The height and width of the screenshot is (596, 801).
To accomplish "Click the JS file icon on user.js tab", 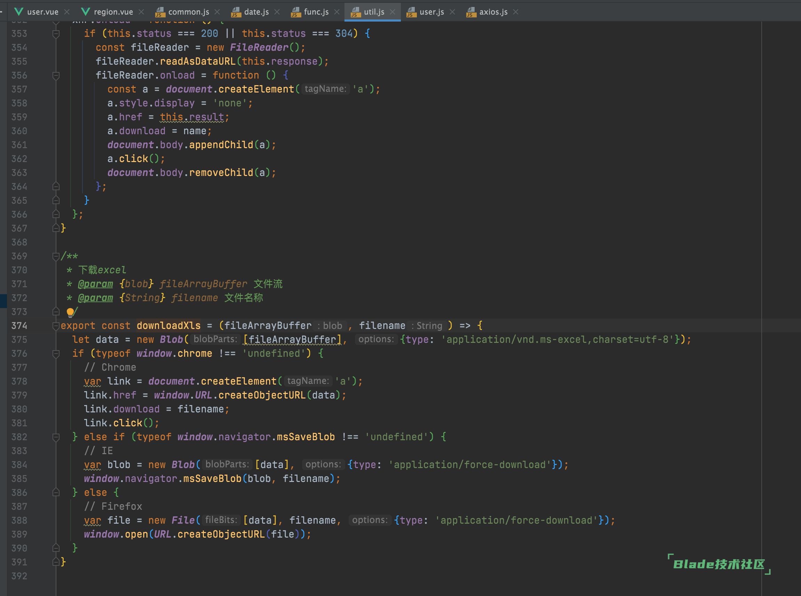I will [x=411, y=12].
